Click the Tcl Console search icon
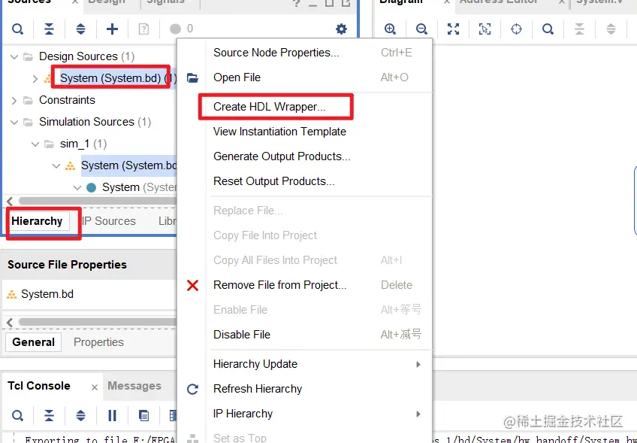 tap(17, 415)
